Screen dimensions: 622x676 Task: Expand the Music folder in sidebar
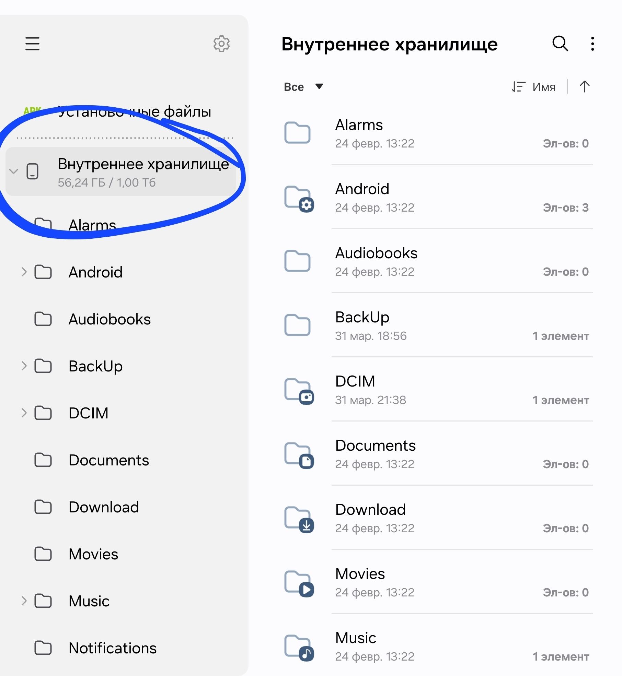pyautogui.click(x=24, y=601)
